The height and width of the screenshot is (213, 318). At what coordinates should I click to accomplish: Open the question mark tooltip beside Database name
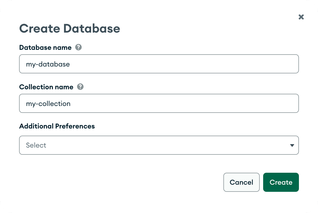(x=78, y=47)
